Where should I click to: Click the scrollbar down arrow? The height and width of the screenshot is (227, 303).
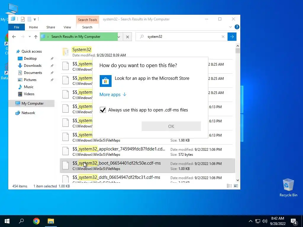coord(238,180)
